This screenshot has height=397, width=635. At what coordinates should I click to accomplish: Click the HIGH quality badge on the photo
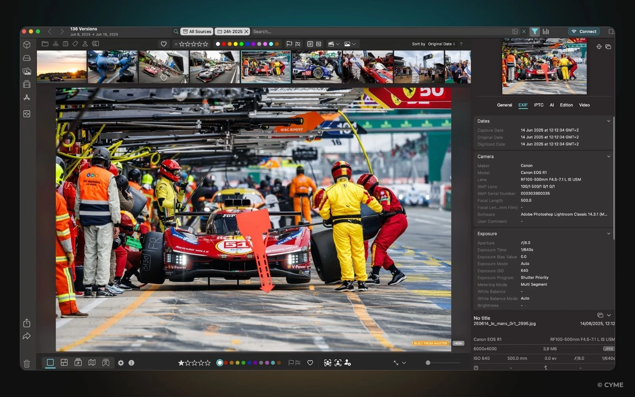click(x=458, y=343)
